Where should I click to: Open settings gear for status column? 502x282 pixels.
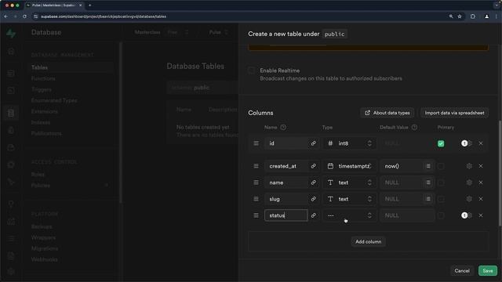(467, 215)
